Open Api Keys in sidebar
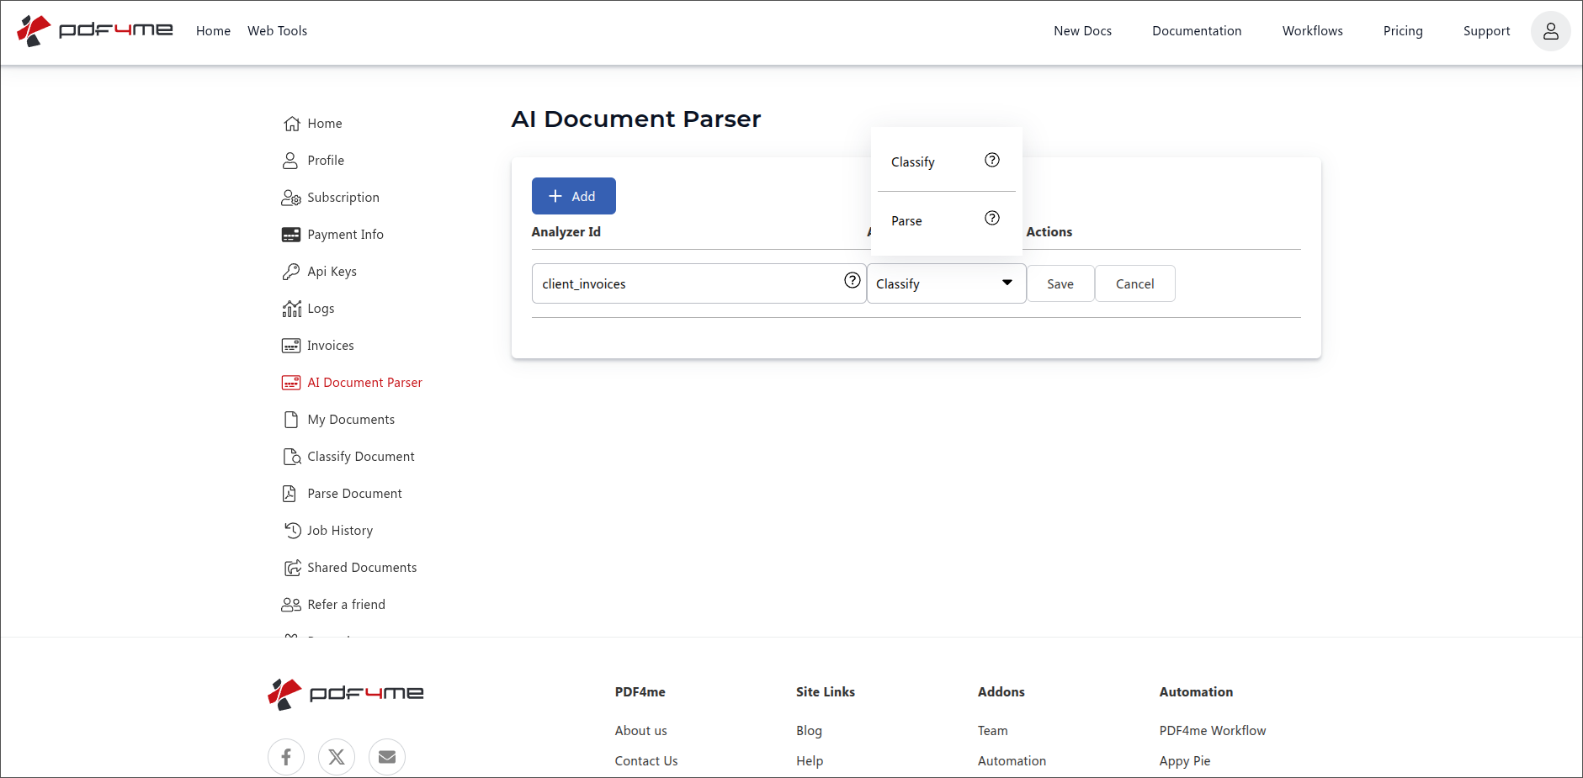This screenshot has width=1583, height=778. [x=332, y=272]
